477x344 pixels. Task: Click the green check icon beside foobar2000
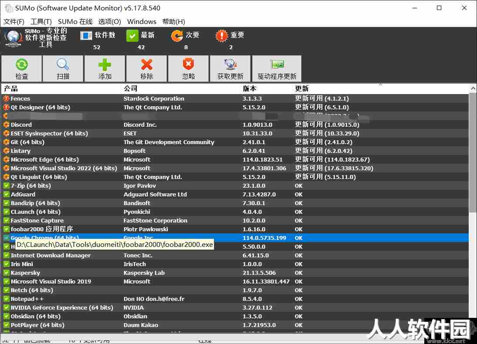pos(6,229)
